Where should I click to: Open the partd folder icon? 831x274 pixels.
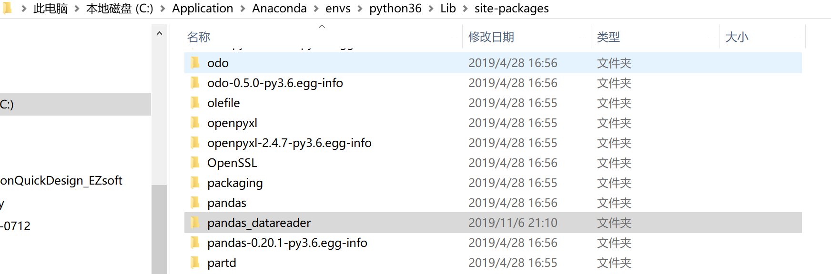[x=195, y=262]
